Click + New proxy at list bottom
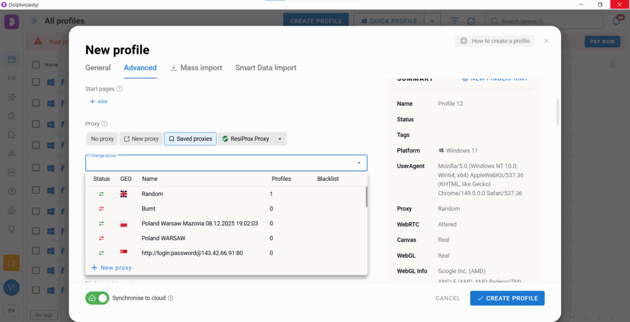The image size is (630, 322). pos(111,268)
